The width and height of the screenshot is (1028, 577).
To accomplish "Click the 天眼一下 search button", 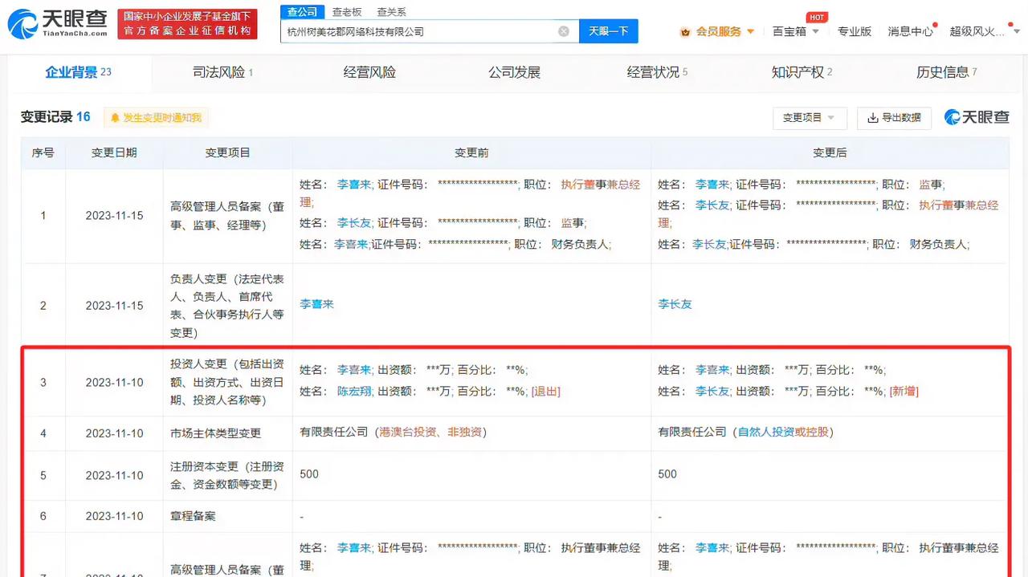I will point(608,31).
